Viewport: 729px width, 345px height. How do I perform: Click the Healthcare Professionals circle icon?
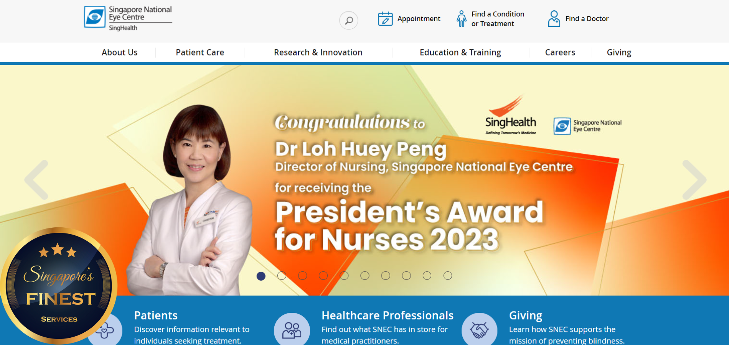(x=292, y=330)
